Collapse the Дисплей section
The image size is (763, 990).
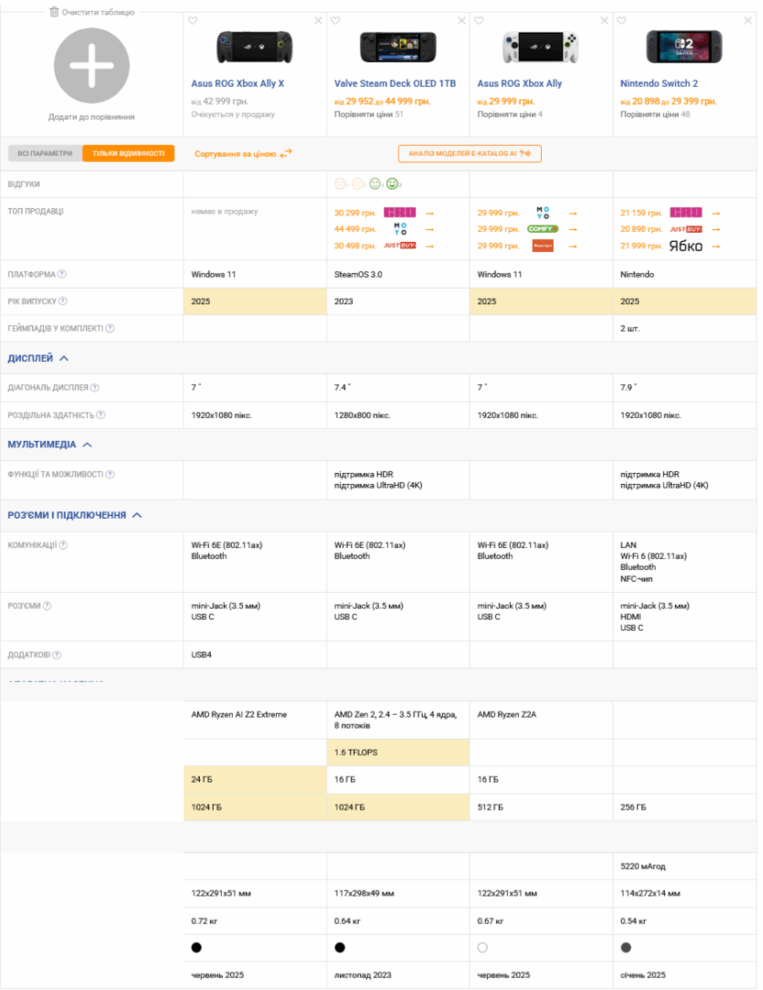tap(64, 359)
